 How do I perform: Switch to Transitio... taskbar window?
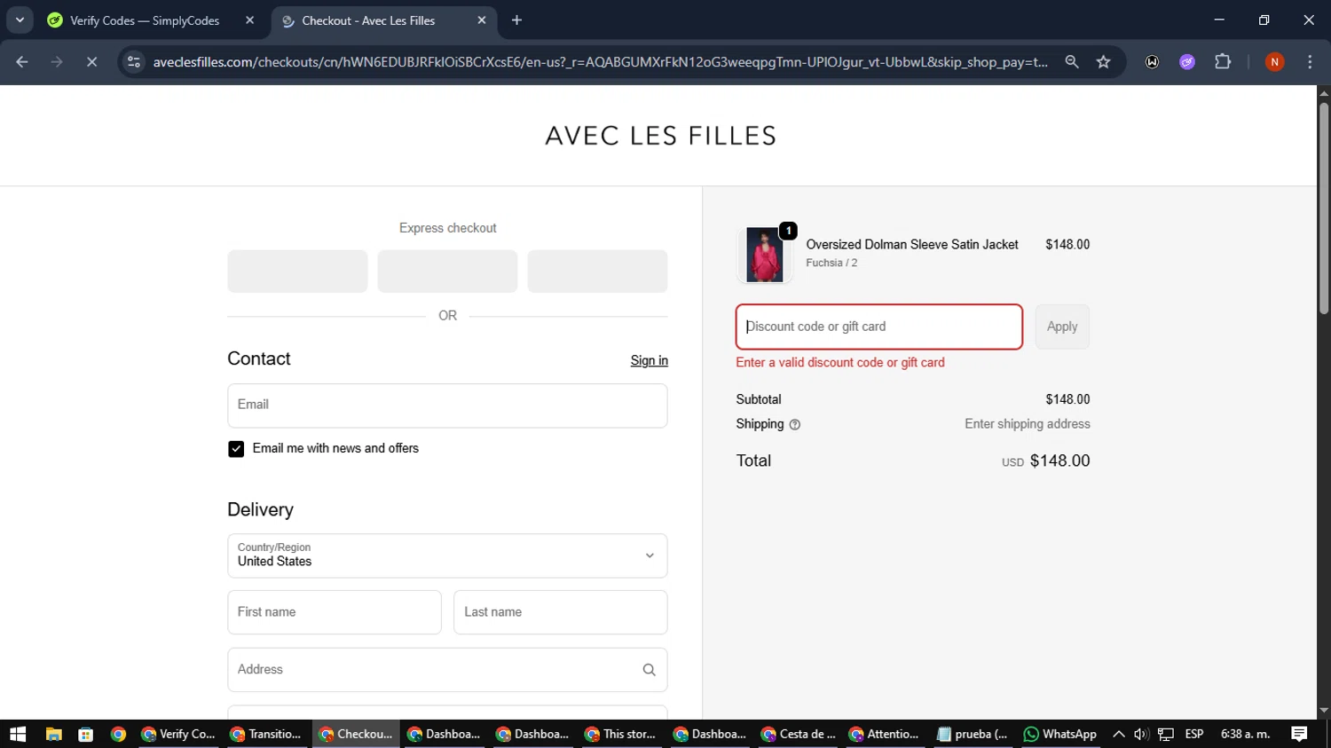click(x=266, y=734)
